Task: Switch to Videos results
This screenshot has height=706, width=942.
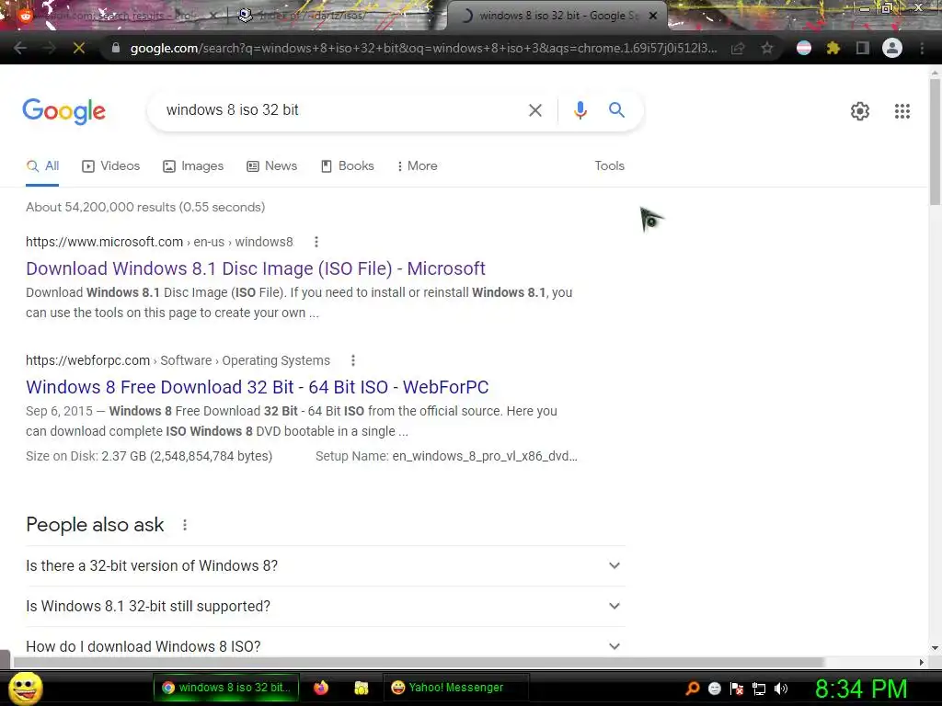Action: (x=111, y=165)
